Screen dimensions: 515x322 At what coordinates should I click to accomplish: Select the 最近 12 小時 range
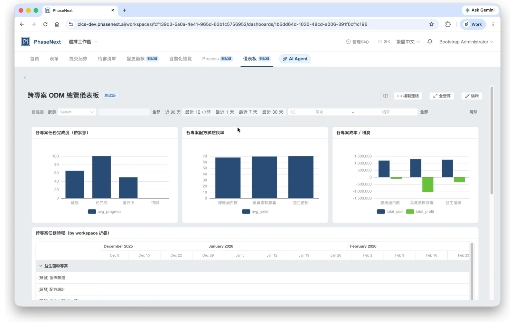click(x=198, y=112)
